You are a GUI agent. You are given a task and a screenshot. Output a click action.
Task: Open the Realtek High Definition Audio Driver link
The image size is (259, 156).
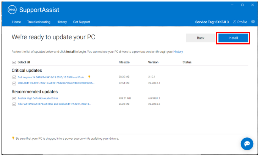38,98
